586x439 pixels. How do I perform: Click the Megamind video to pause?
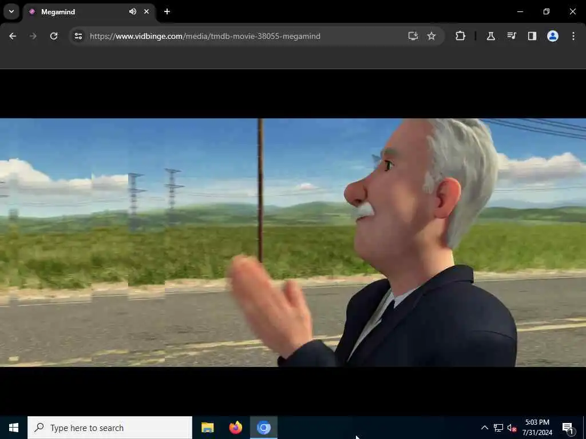[x=293, y=242]
